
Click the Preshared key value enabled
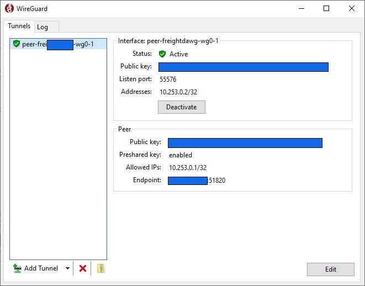(181, 155)
